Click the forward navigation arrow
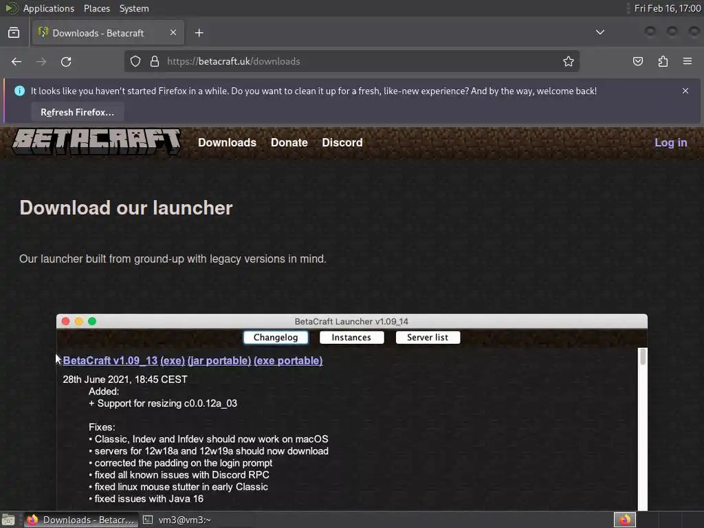Viewport: 704px width, 528px height. 41,61
